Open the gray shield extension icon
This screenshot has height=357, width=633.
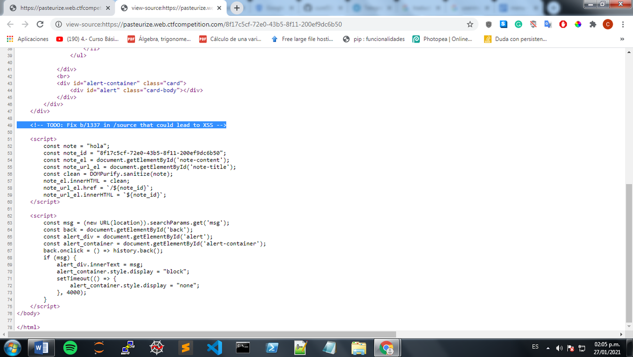(x=489, y=24)
